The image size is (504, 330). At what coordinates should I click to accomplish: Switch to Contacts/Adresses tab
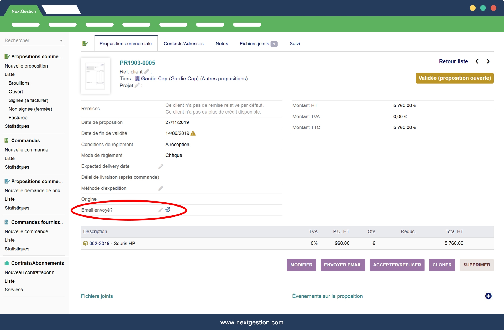point(183,44)
